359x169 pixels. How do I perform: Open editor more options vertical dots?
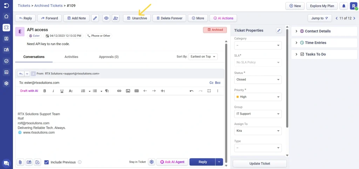click(x=217, y=91)
